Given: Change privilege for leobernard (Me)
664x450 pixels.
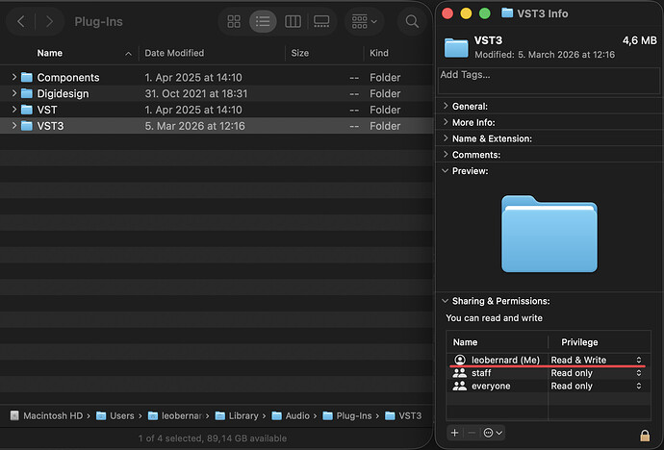Looking at the screenshot, I should coord(596,360).
